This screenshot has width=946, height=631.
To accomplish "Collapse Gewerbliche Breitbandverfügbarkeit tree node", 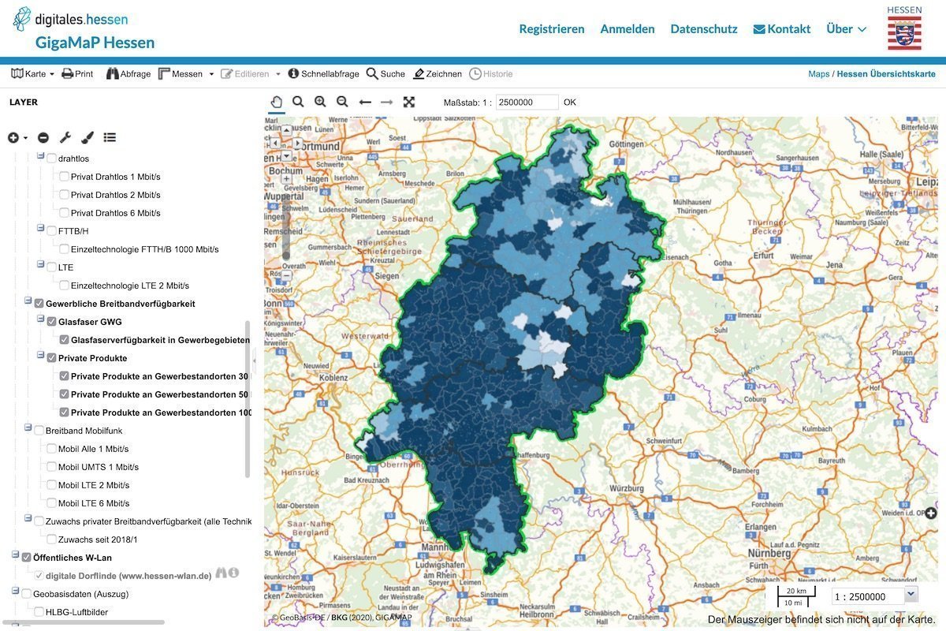I will click(x=28, y=301).
